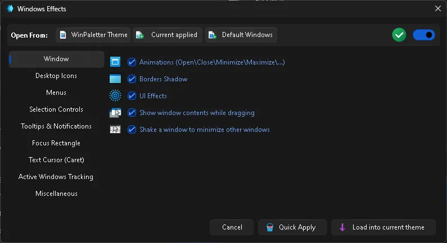Click the Quick Apply button
The width and height of the screenshot is (447, 243).
click(292, 227)
